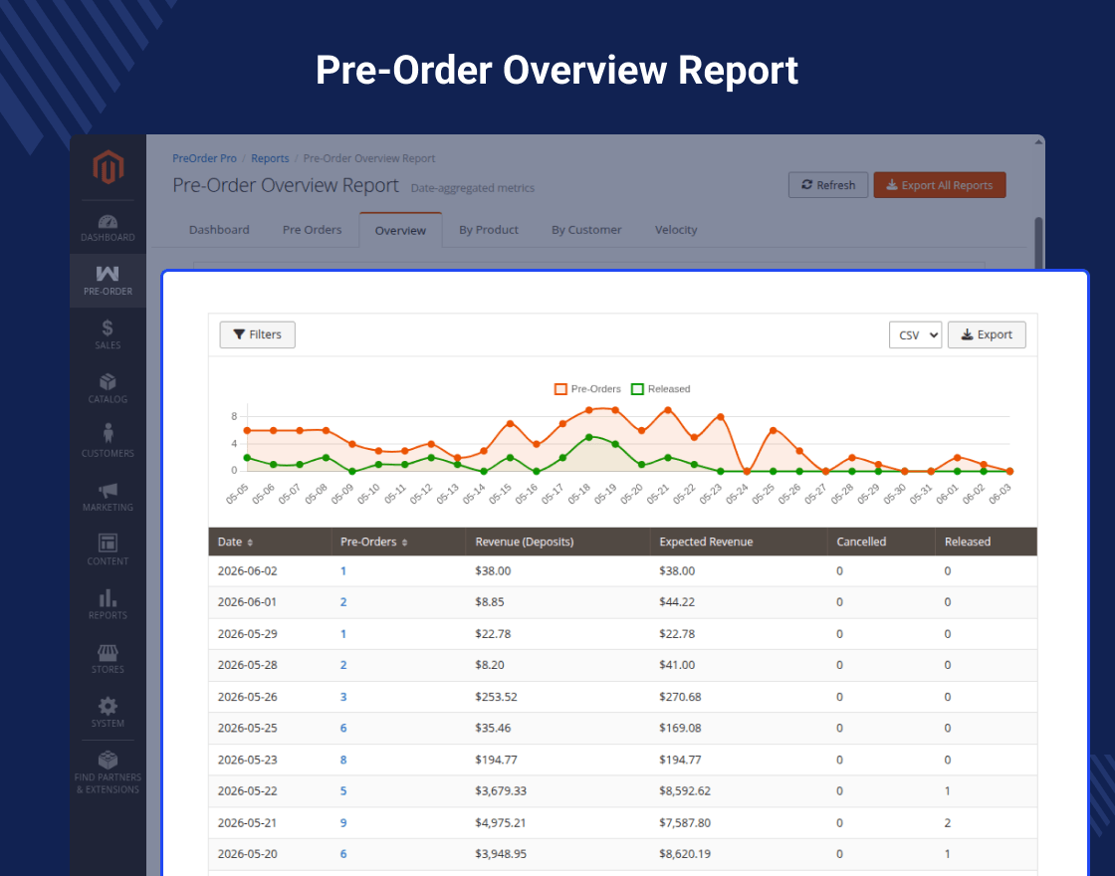This screenshot has height=876, width=1115.
Task: Open Find Partners & Extensions
Action: (109, 772)
